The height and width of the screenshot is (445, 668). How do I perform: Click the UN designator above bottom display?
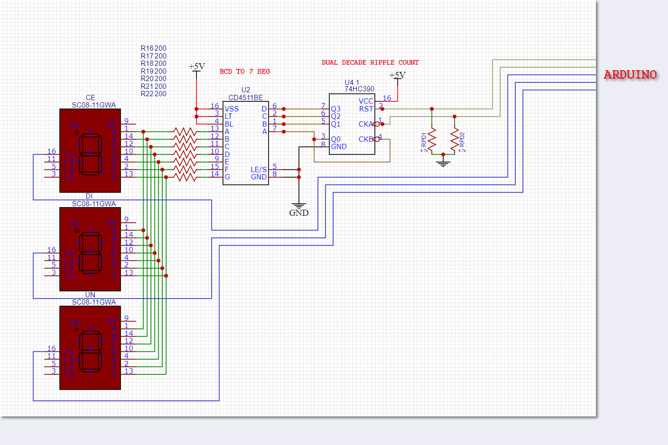[90, 295]
